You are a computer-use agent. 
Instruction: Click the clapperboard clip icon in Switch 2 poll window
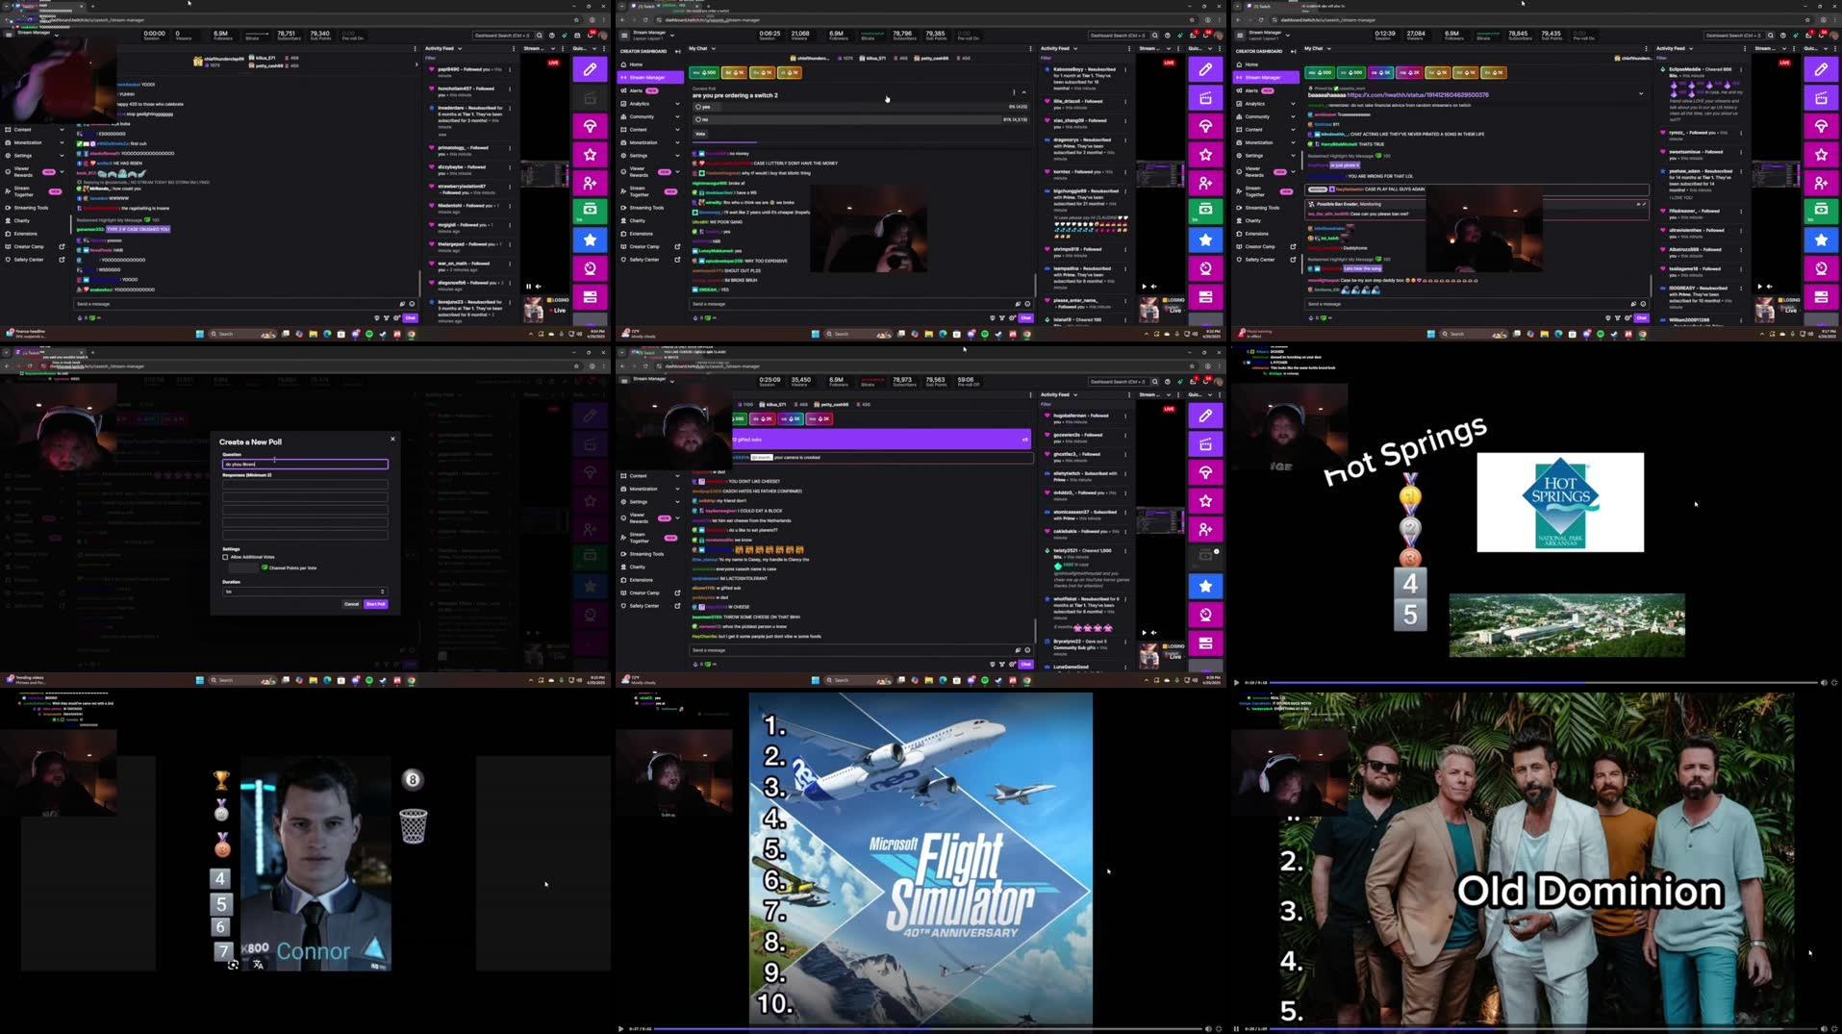tap(1205, 98)
